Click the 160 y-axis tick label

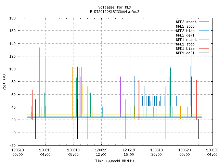click(x=12, y=31)
